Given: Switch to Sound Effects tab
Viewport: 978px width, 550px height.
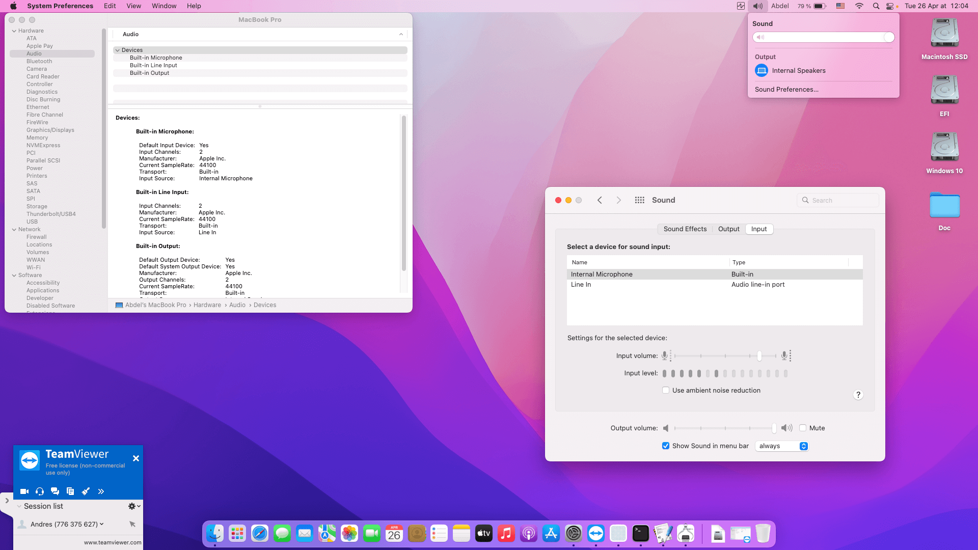Looking at the screenshot, I should (x=685, y=229).
